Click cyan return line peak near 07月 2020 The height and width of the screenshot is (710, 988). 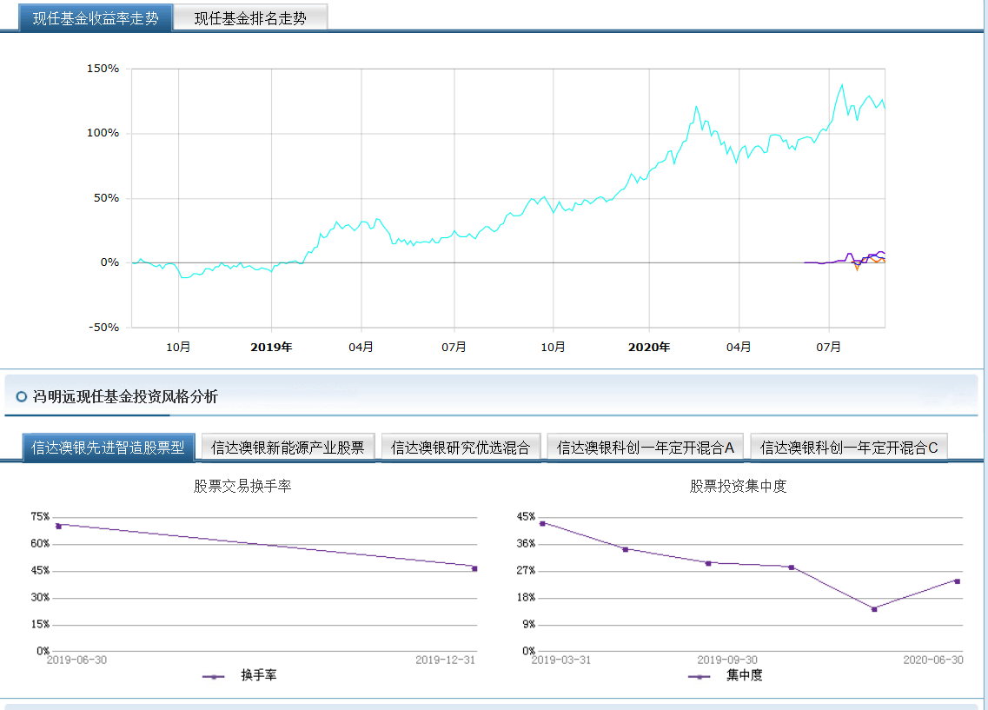[842, 85]
